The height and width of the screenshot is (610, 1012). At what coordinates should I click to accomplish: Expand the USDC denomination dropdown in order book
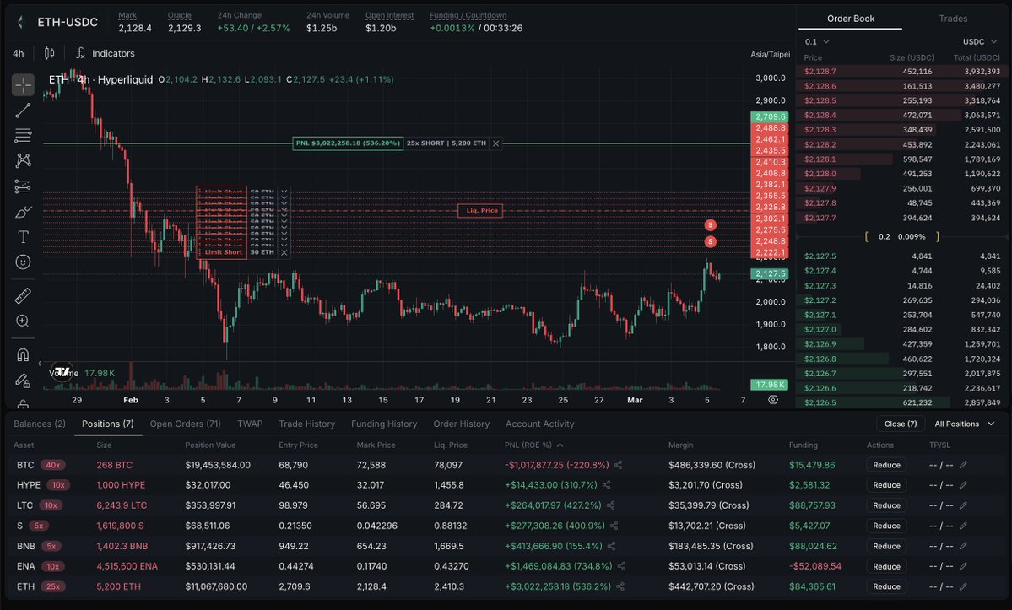click(978, 41)
